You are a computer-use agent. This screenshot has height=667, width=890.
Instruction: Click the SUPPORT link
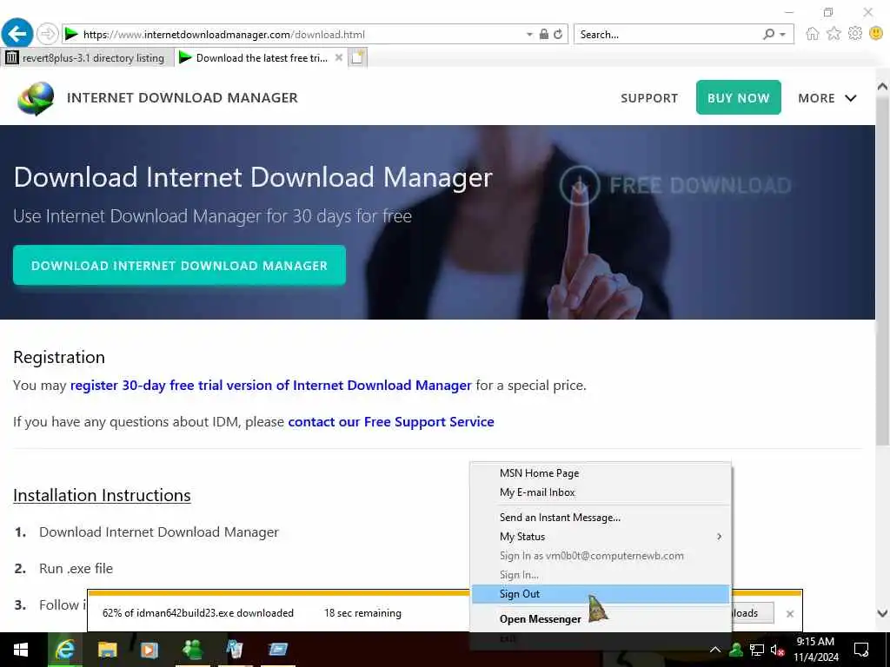pos(649,98)
